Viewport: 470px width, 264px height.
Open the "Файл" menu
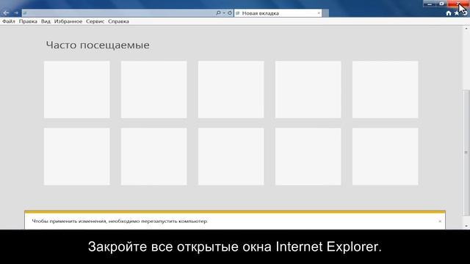9,21
